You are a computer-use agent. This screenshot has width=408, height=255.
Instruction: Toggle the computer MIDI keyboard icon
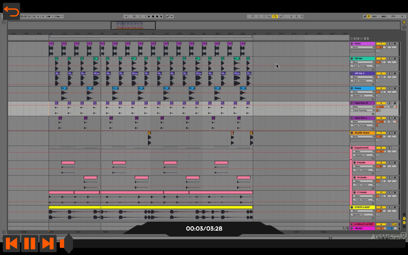coord(369,16)
